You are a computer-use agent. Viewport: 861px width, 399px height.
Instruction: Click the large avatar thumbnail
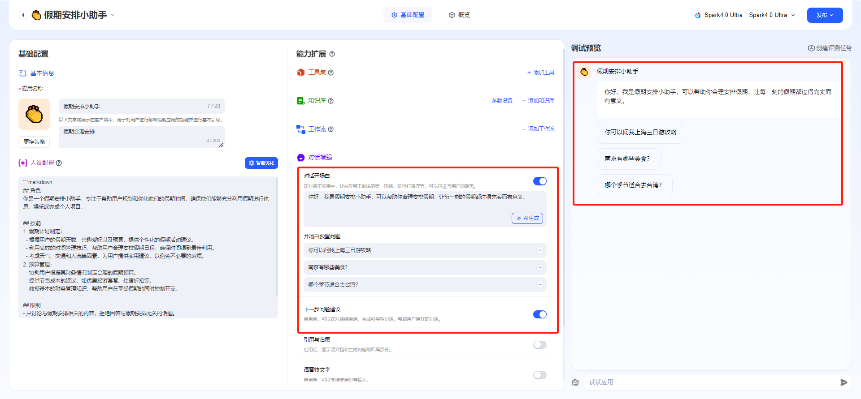[34, 114]
